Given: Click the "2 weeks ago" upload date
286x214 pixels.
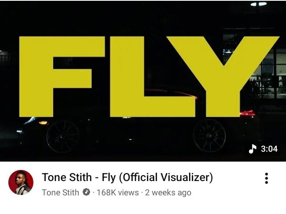Looking at the screenshot, I should click(168, 193).
